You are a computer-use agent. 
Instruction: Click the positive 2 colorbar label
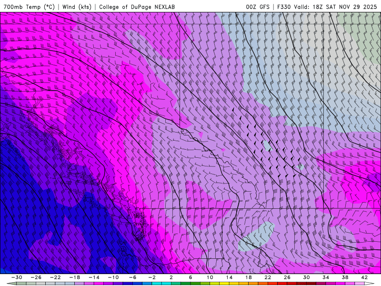coord(171,277)
